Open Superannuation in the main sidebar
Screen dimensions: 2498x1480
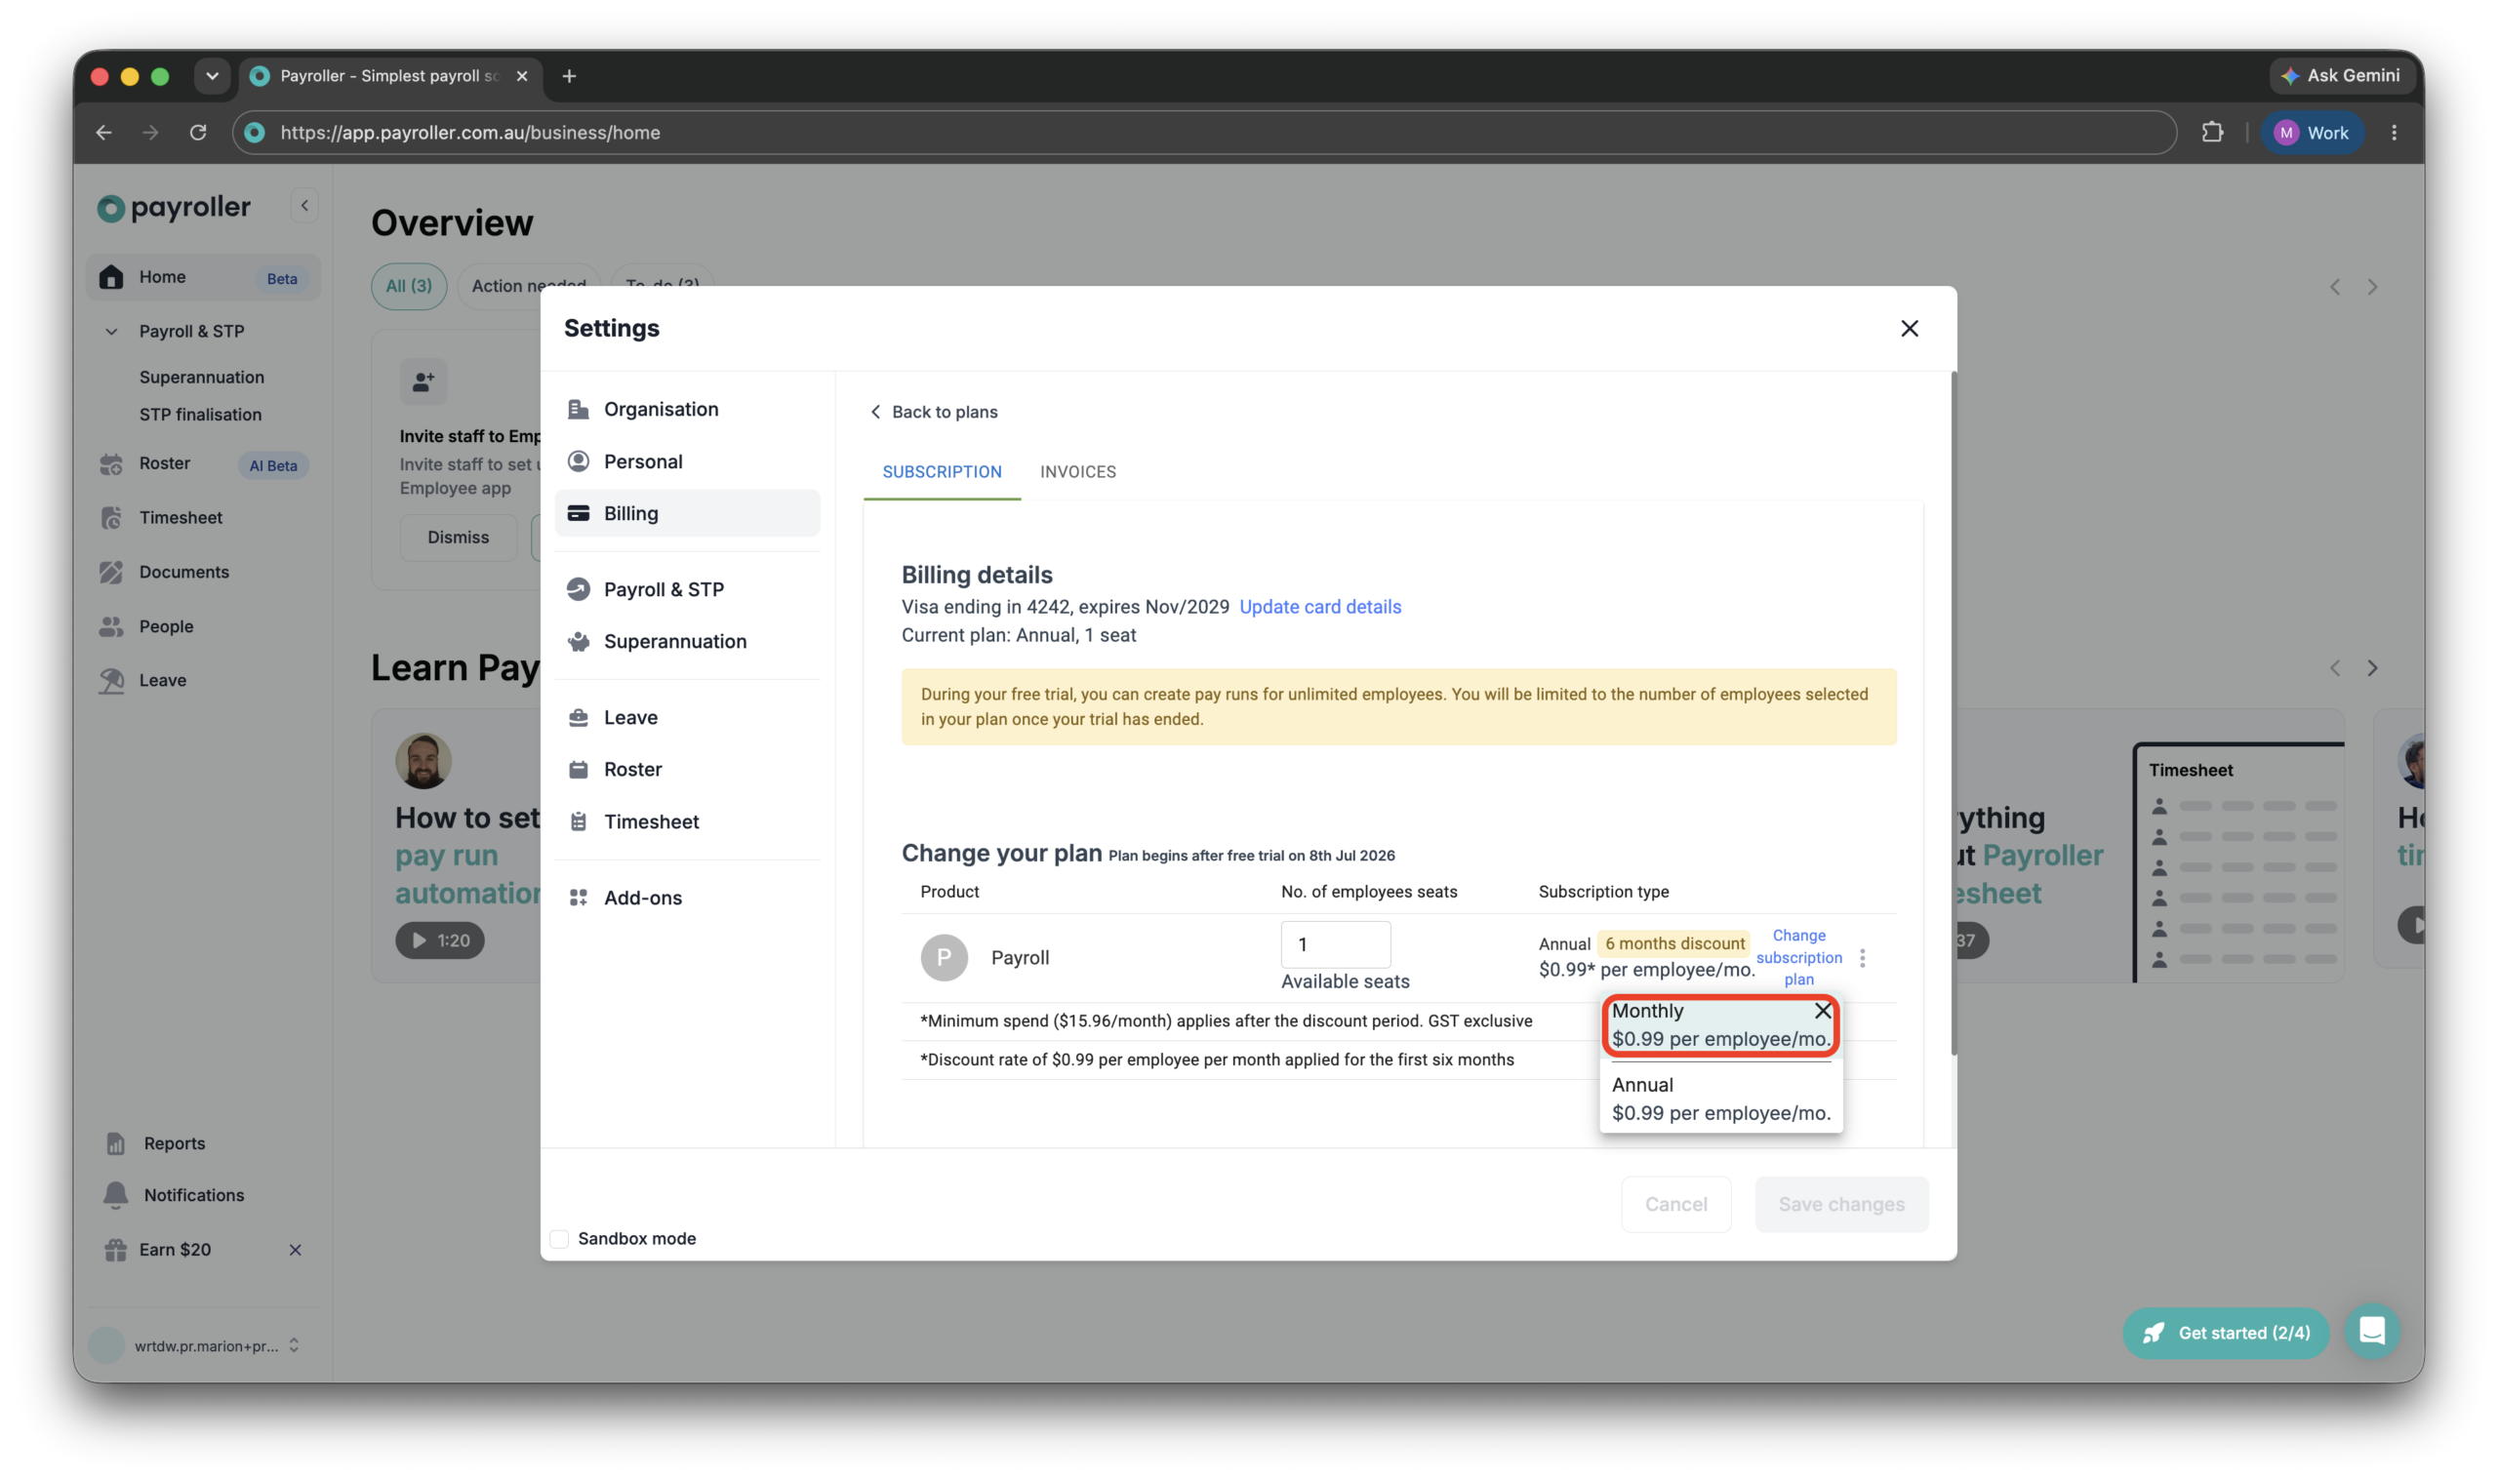201,377
